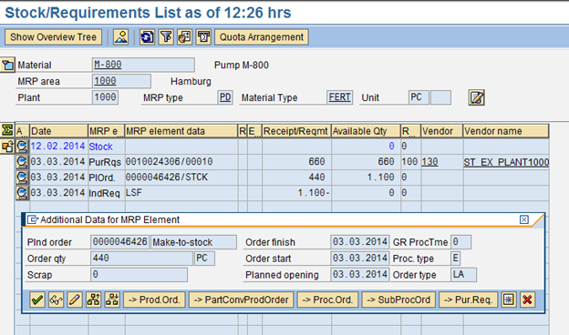Click the Proc. type field E
The width and height of the screenshot is (569, 335).
[455, 259]
